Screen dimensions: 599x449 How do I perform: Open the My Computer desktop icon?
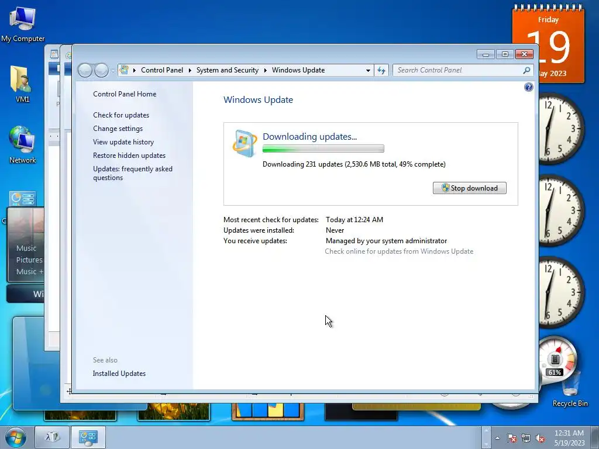23,24
